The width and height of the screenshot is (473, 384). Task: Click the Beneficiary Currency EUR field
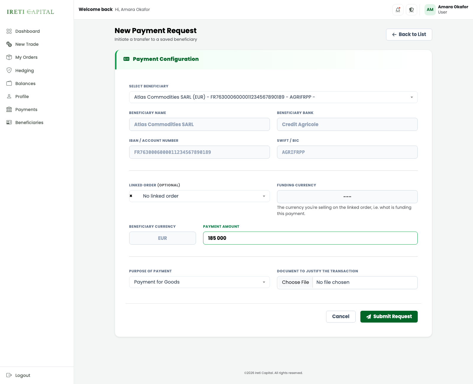(162, 238)
